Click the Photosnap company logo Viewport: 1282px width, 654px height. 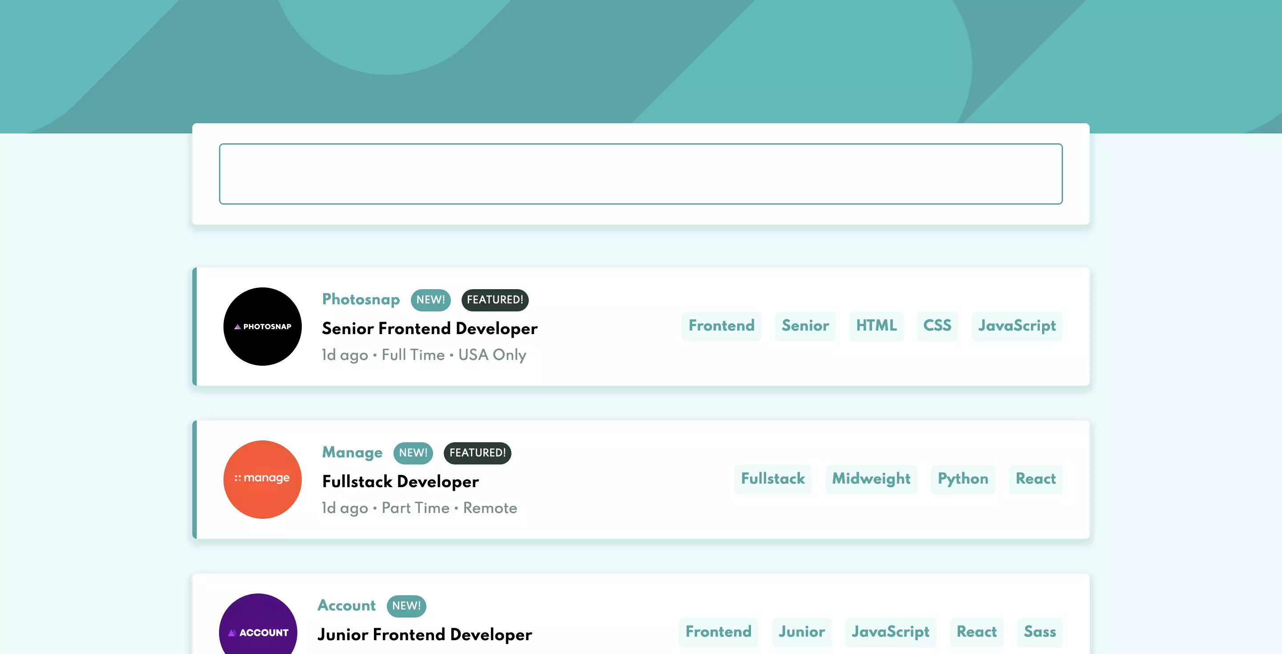click(x=262, y=326)
